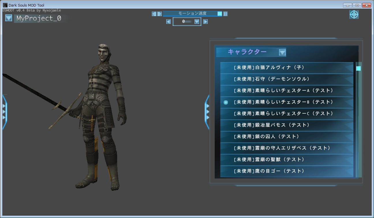This screenshot has width=374, height=218.
Task: Select 素晴らしいチェスターA（テスト） entry
Action: (x=287, y=91)
